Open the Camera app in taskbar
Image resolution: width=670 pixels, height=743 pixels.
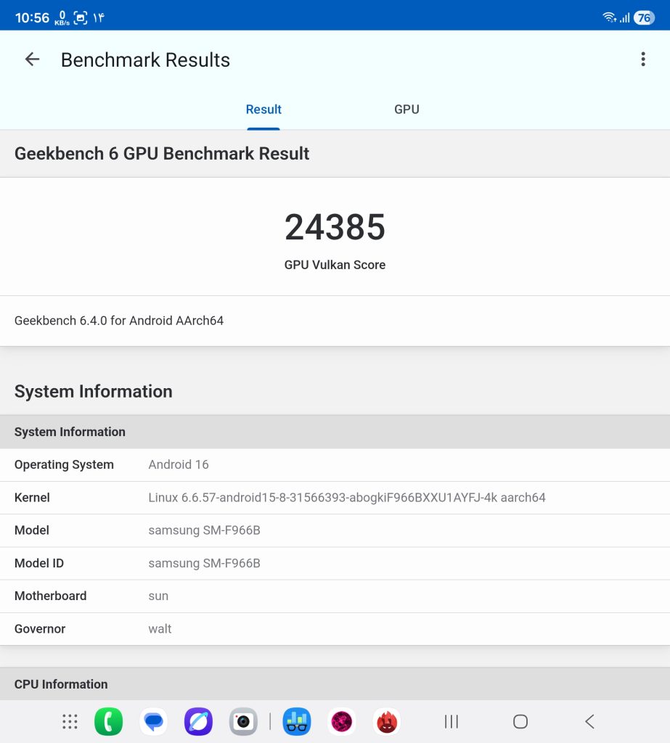243,721
